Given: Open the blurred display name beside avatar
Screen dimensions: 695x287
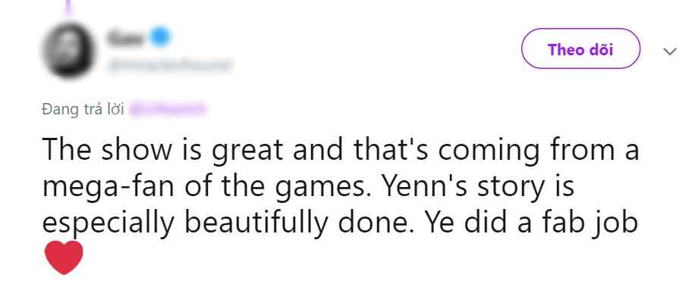Looking at the screenshot, I should pos(125,38).
